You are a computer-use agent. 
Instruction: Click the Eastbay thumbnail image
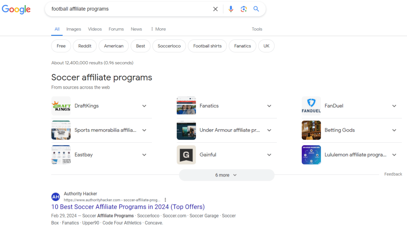[61, 155]
